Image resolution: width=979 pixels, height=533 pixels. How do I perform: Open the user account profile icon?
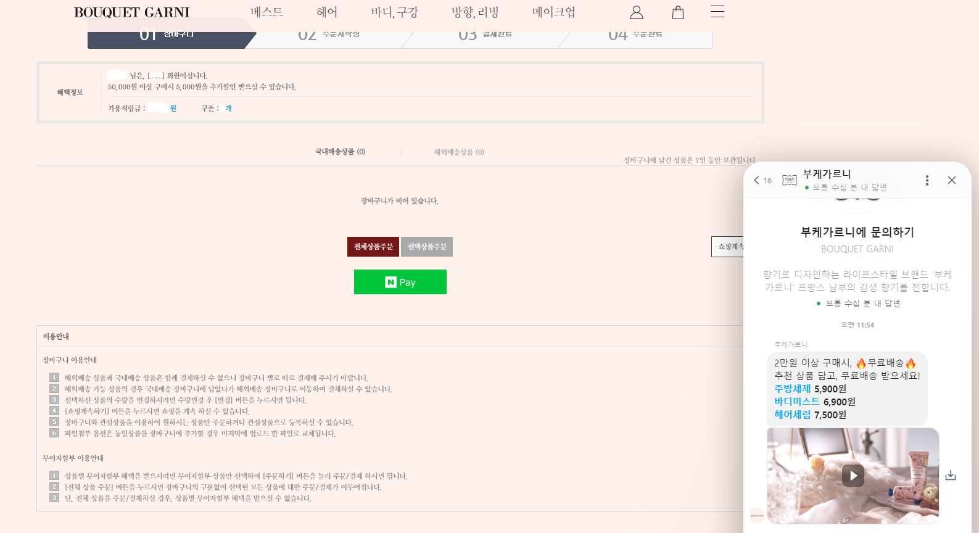(x=636, y=12)
